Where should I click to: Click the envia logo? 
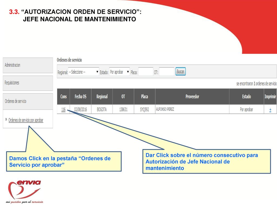point(25,192)
